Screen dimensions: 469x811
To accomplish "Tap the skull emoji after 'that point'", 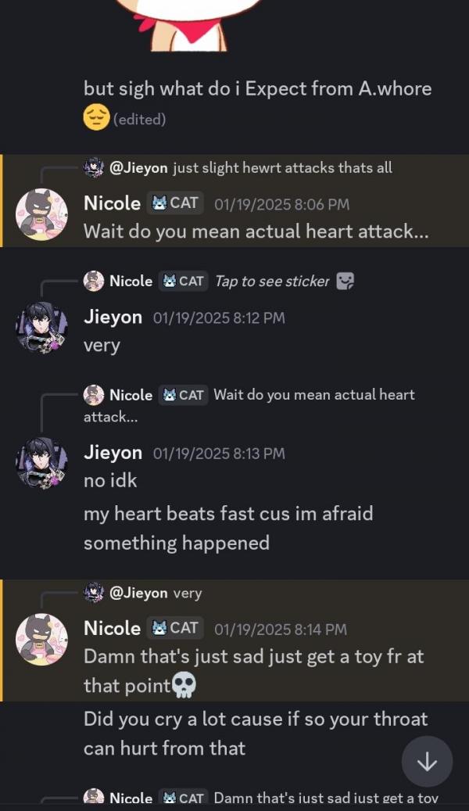I will point(184,686).
